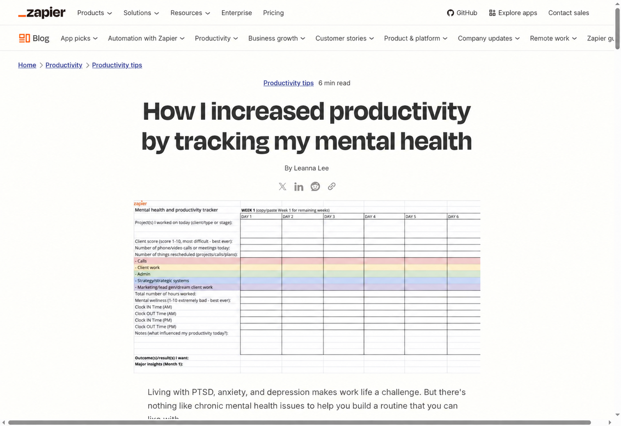The width and height of the screenshot is (621, 426).
Task: Click Home breadcrumb link
Action: click(x=27, y=65)
